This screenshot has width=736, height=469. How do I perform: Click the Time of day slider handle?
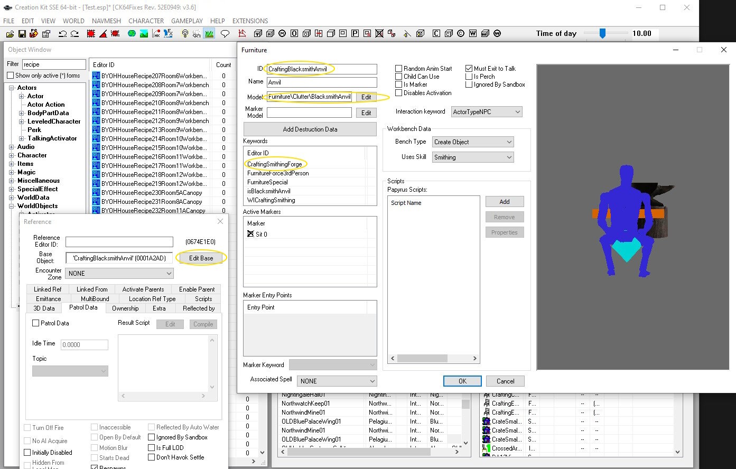pos(602,33)
